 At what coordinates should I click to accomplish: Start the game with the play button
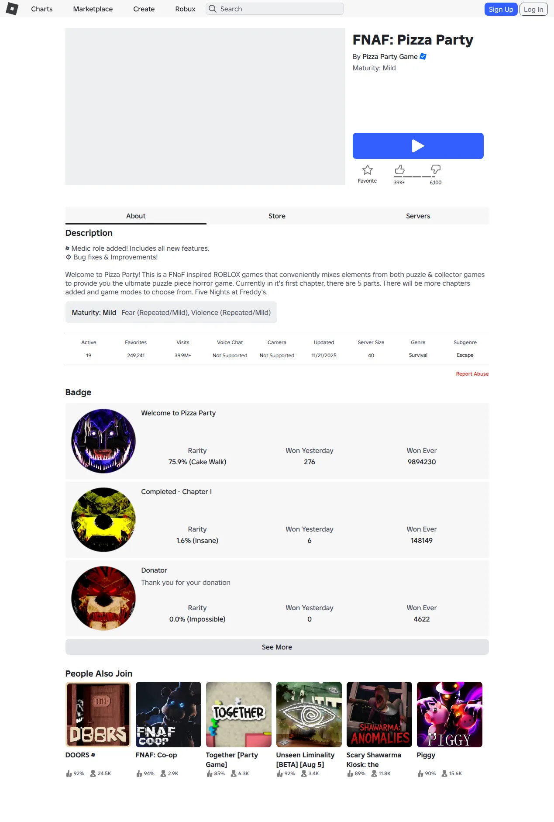[x=418, y=146]
